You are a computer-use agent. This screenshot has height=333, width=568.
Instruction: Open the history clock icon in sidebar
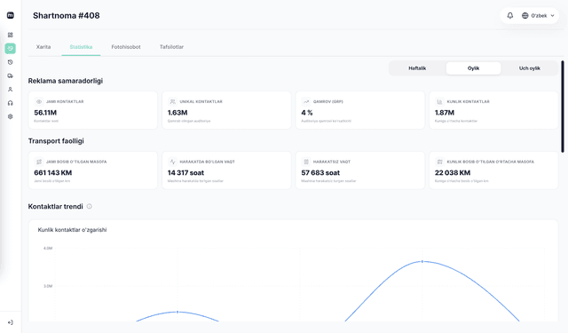tap(10, 62)
